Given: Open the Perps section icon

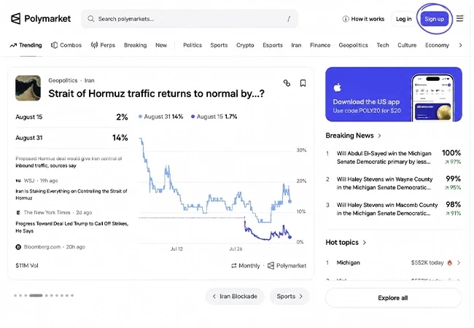Looking at the screenshot, I should (x=94, y=45).
